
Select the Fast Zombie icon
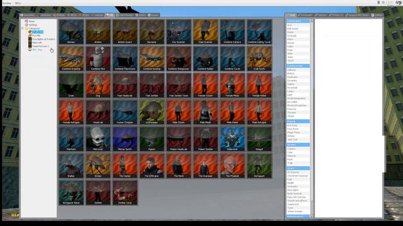pos(152,85)
